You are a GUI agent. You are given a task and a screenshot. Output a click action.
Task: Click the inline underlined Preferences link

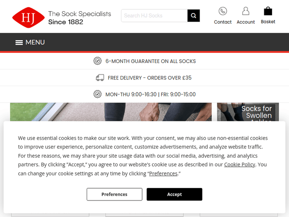pyautogui.click(x=163, y=173)
